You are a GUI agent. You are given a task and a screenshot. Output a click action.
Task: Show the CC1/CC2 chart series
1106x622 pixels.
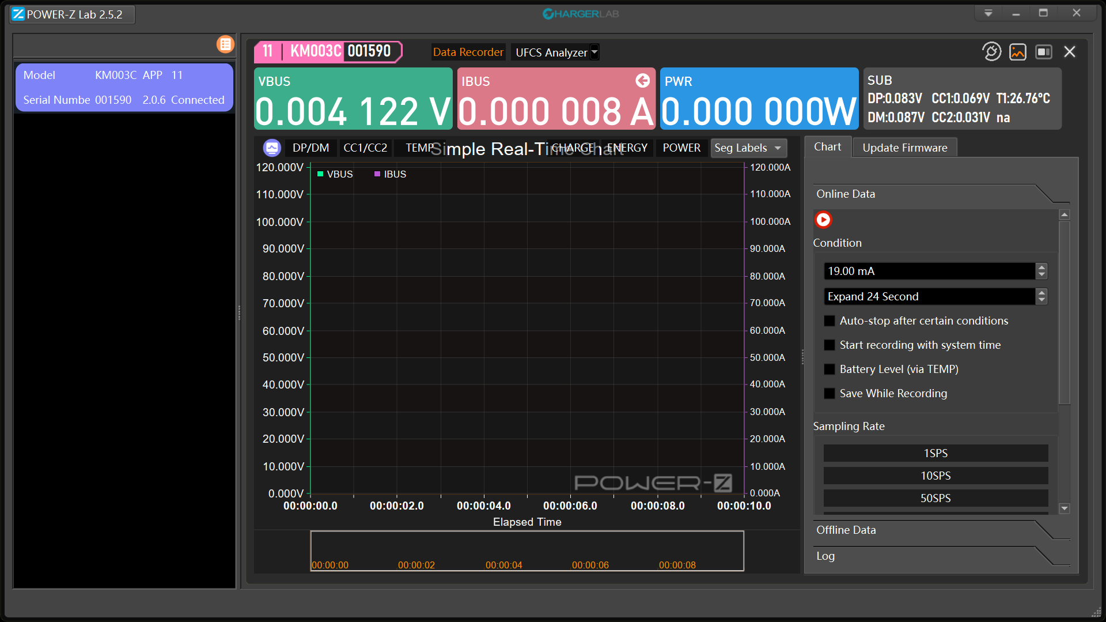click(x=365, y=148)
